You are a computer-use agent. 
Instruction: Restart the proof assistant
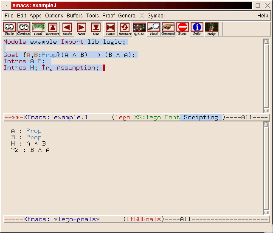(x=125, y=29)
